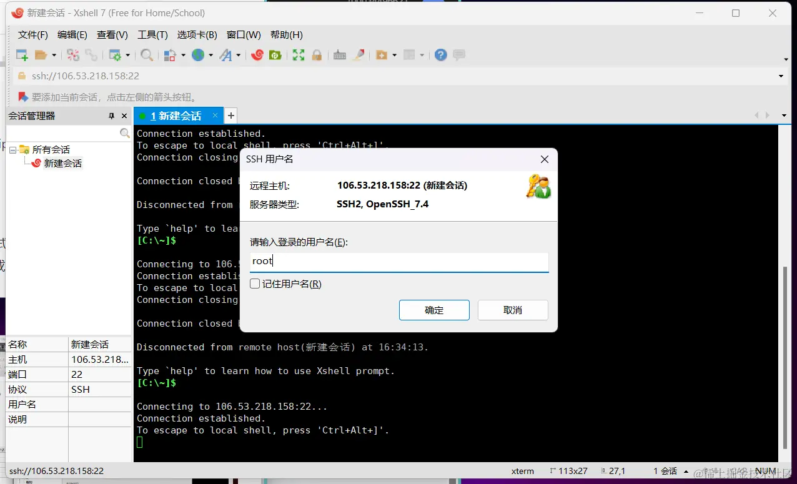Open the 文件(F) menu
The height and width of the screenshot is (484, 797).
pos(33,35)
